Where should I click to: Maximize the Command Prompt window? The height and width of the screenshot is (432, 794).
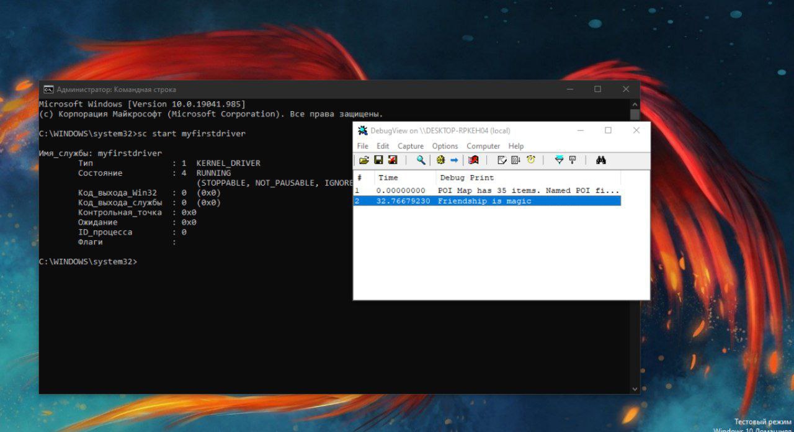coord(597,89)
